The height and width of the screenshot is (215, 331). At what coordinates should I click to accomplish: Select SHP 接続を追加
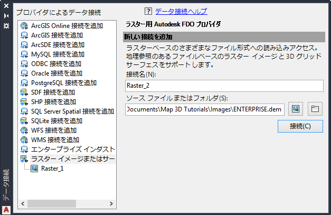click(54, 102)
